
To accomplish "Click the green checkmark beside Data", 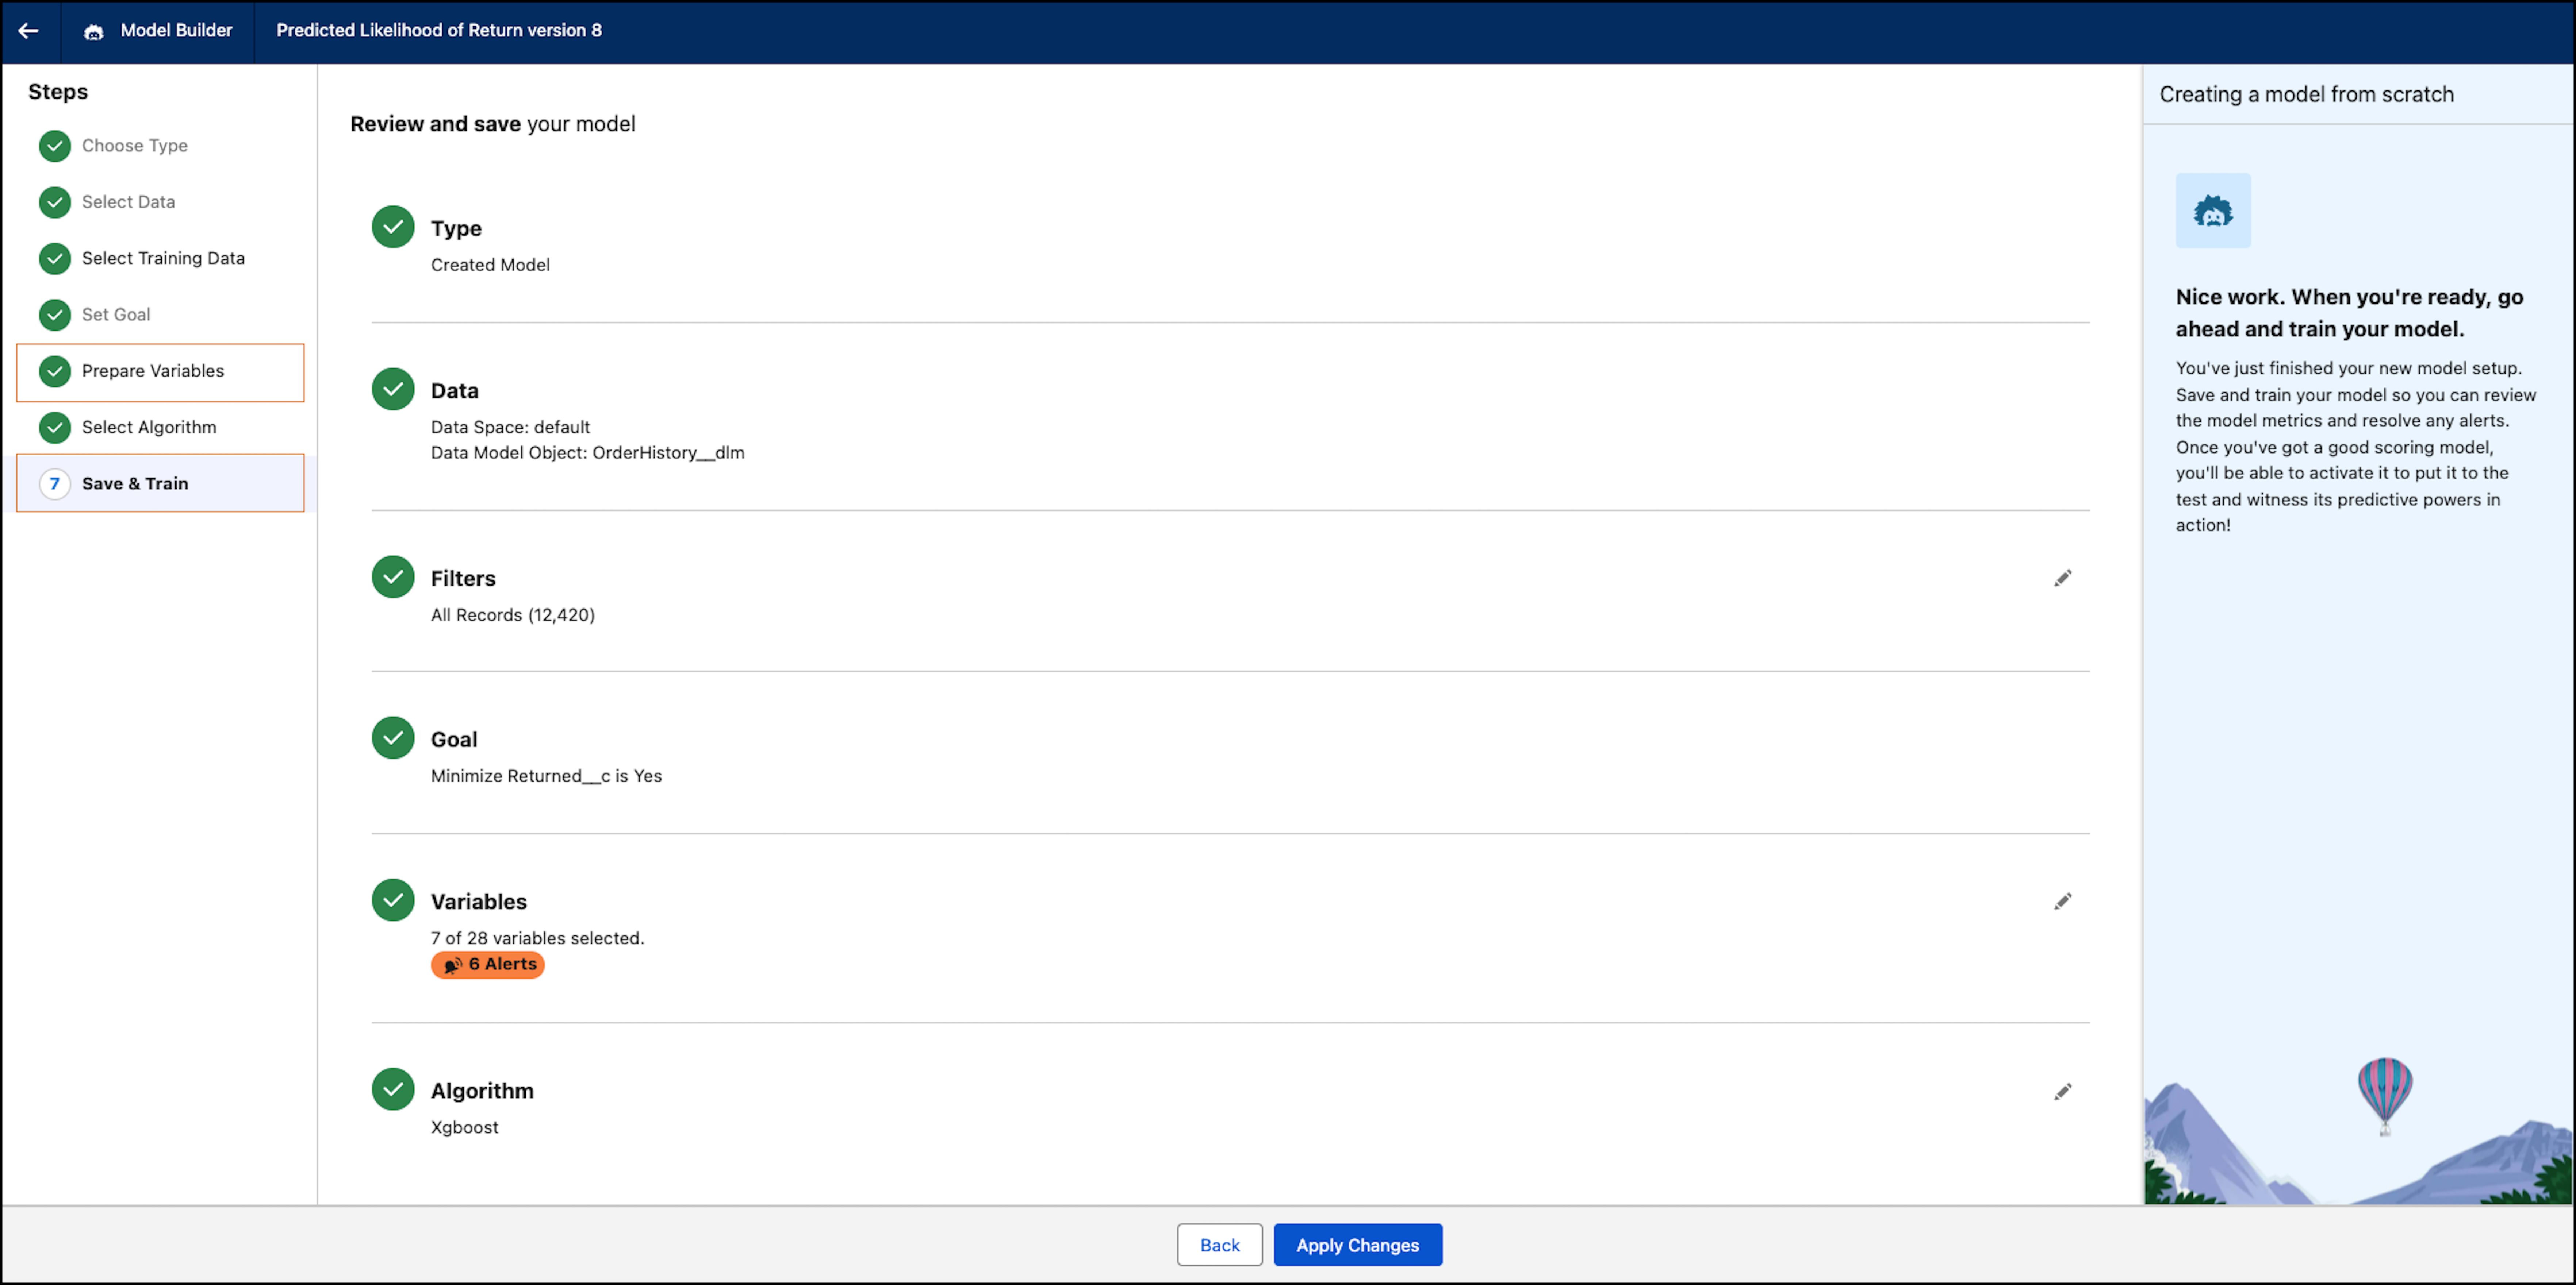I will [x=393, y=389].
